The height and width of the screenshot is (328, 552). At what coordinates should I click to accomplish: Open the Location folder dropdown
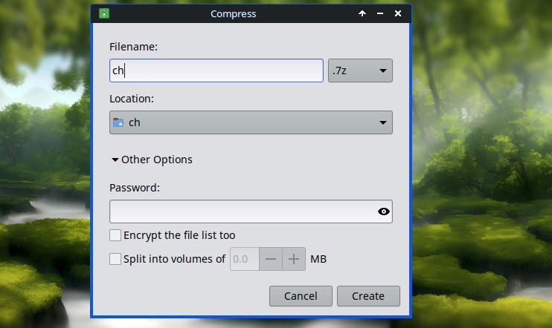click(251, 122)
